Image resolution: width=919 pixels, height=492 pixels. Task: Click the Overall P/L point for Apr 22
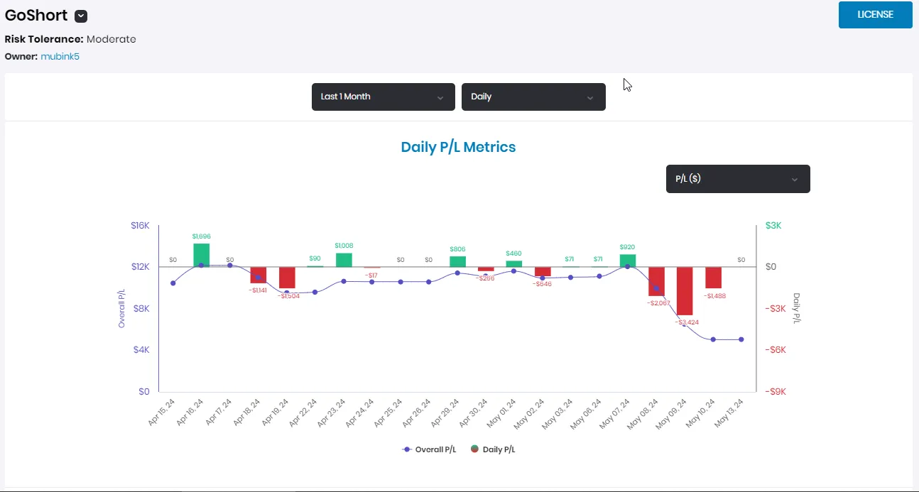pyautogui.click(x=315, y=292)
